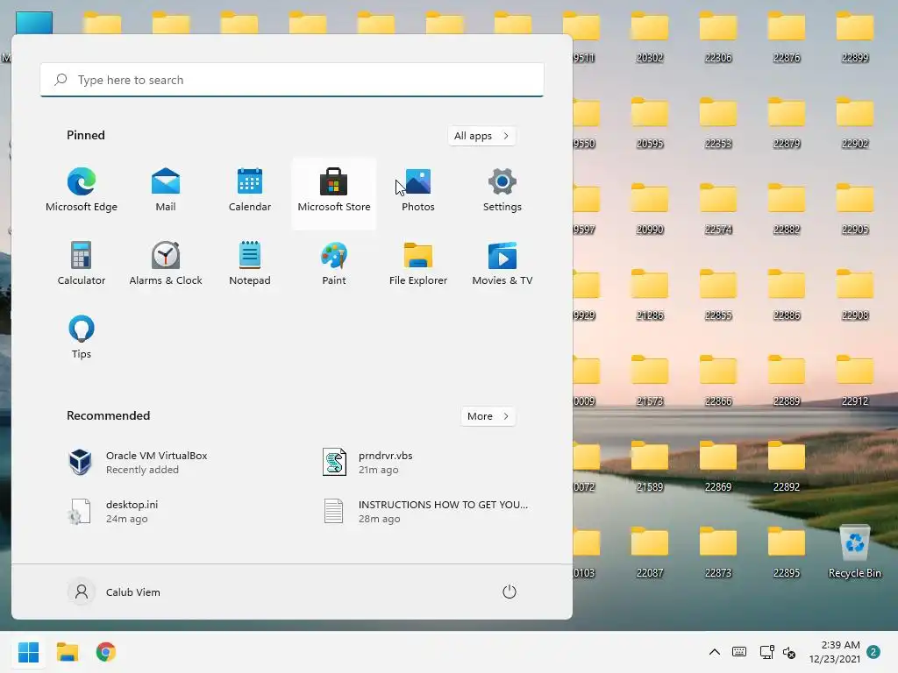
Task: Open notification center badge showing 2
Action: [x=873, y=652]
